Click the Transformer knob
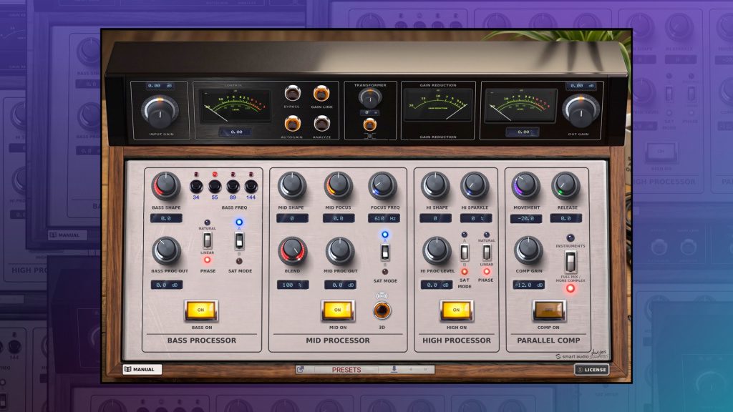The height and width of the screenshot is (412, 733). coord(370,97)
